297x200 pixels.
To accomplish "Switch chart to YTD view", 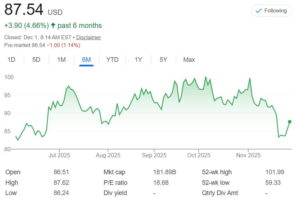I will 112,60.
